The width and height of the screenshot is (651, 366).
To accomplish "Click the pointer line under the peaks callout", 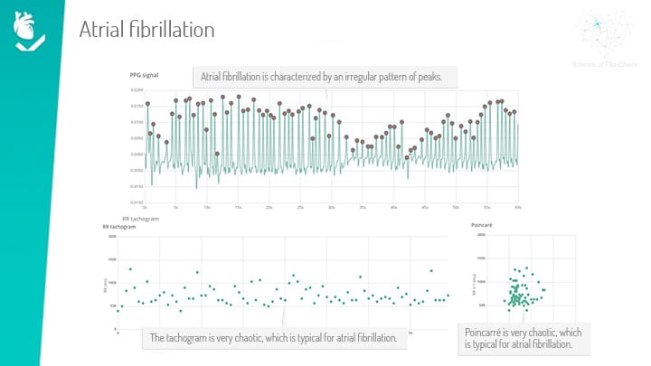I will pyautogui.click(x=328, y=93).
